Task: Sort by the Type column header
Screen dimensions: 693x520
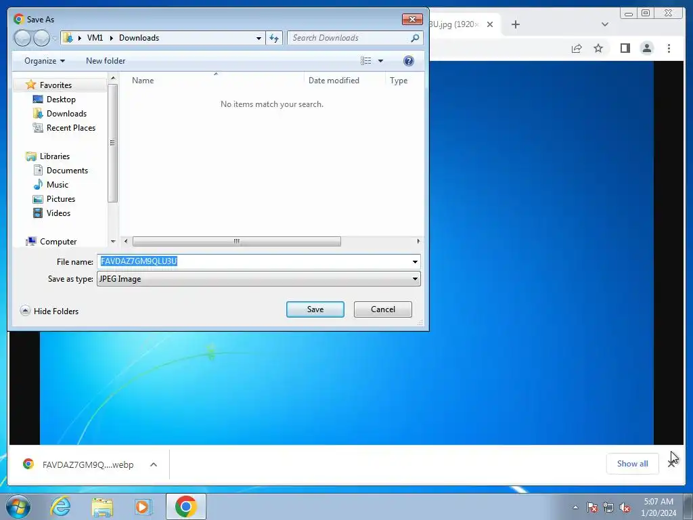Action: pos(399,81)
